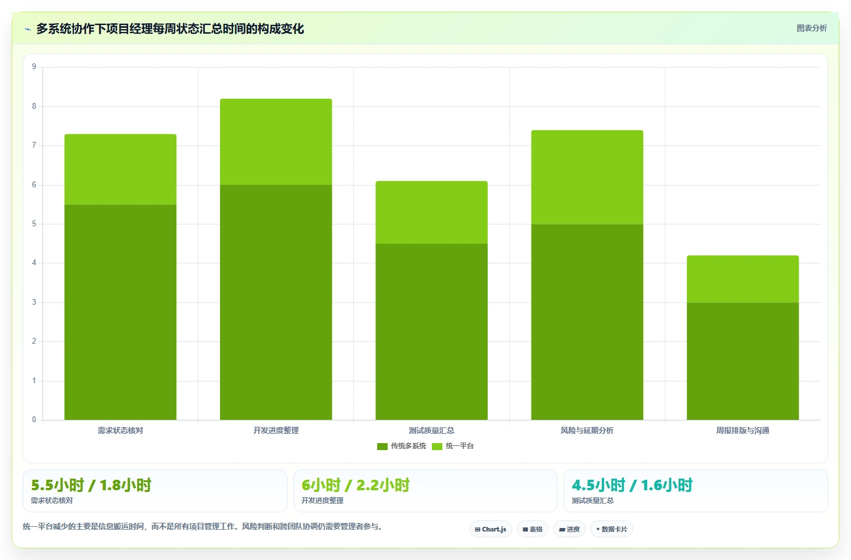Viewport: 851px width, 560px height.
Task: Click the 4.5小时 / 1.6小时 card value
Action: click(632, 485)
